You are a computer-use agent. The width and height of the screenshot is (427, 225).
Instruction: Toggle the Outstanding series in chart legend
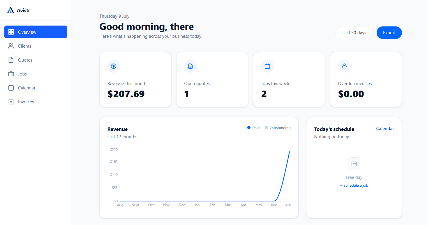click(278, 128)
